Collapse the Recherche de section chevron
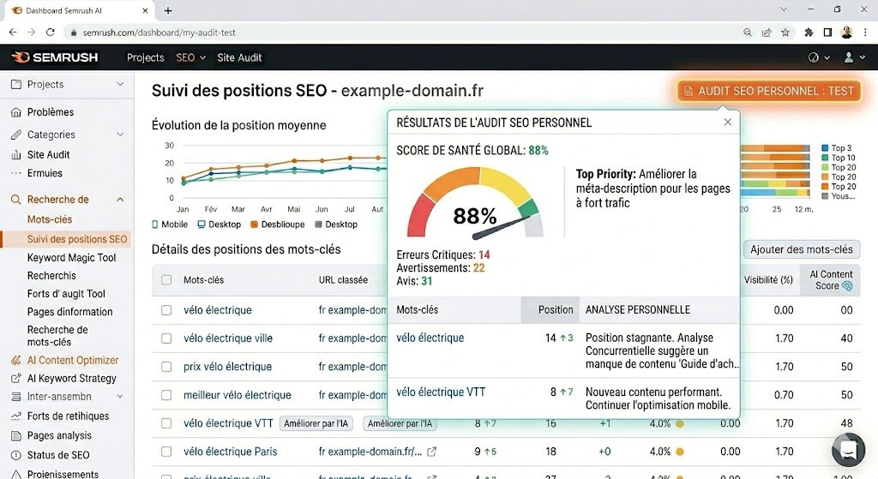Screen dimensions: 878x479 coord(120,200)
